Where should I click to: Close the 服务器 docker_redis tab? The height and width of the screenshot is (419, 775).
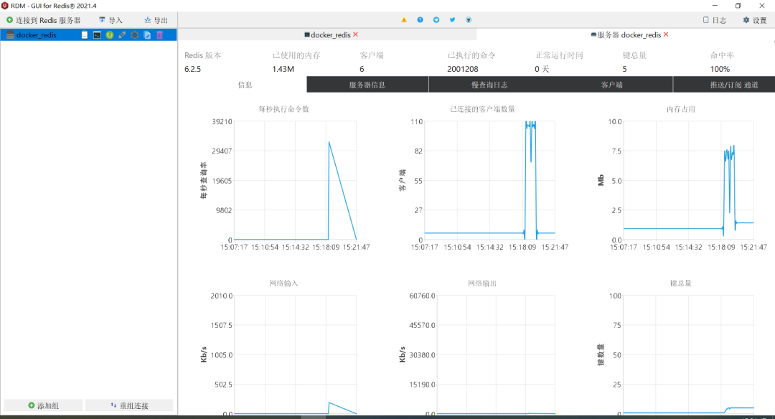(x=666, y=34)
